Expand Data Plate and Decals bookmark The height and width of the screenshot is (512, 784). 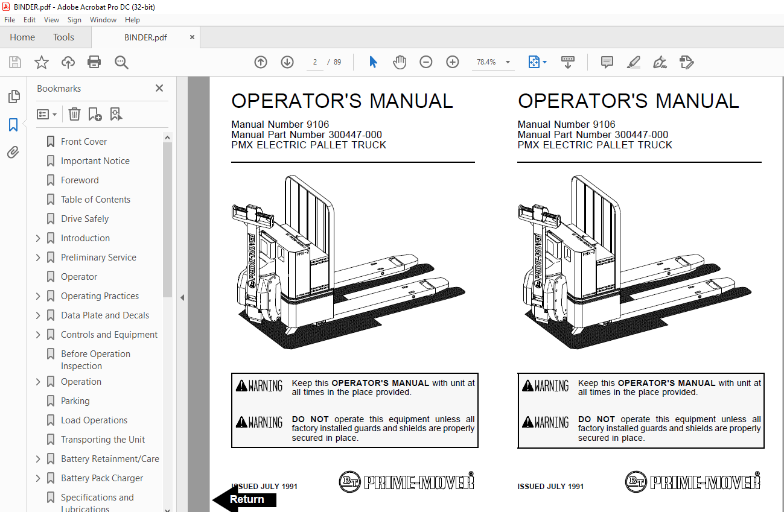click(39, 315)
